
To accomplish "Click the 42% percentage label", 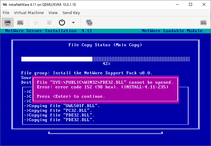I will tap(107, 64).
